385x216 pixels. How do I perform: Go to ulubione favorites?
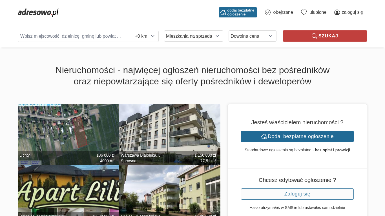[318, 12]
